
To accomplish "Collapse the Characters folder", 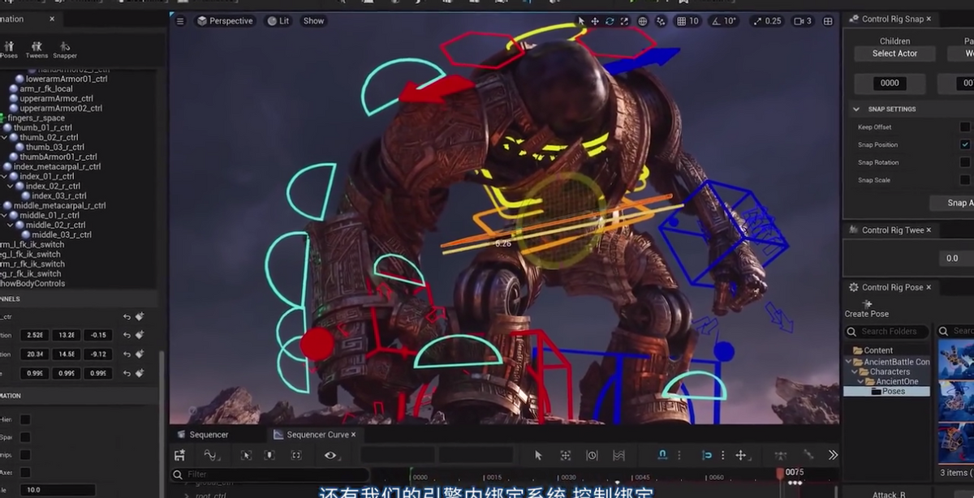I will coord(855,371).
